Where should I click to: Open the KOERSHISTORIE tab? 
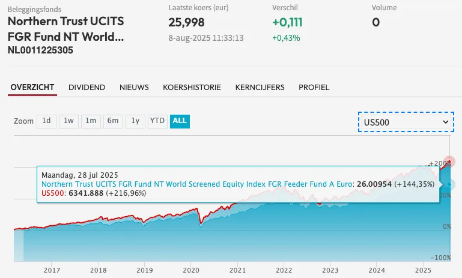click(x=192, y=88)
